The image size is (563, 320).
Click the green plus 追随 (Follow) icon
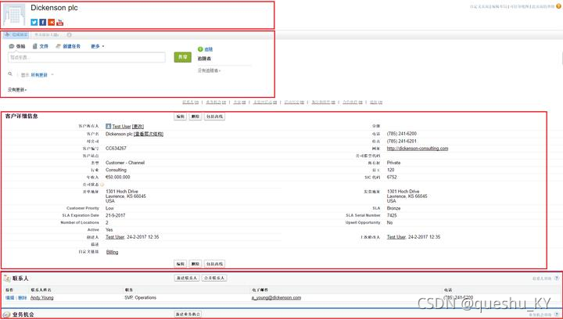pos(200,49)
